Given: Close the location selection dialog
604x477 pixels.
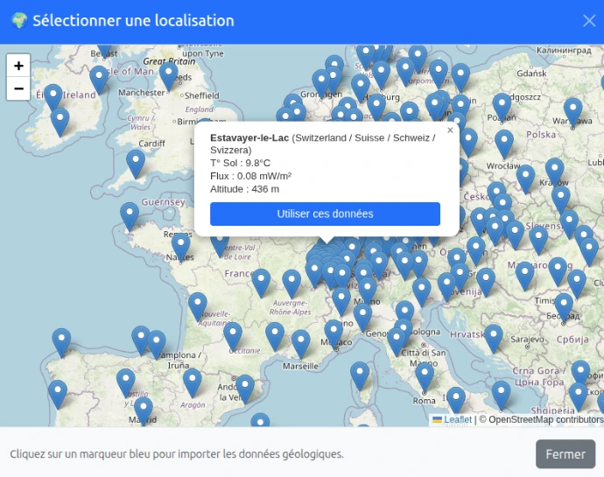Looking at the screenshot, I should 588,21.
